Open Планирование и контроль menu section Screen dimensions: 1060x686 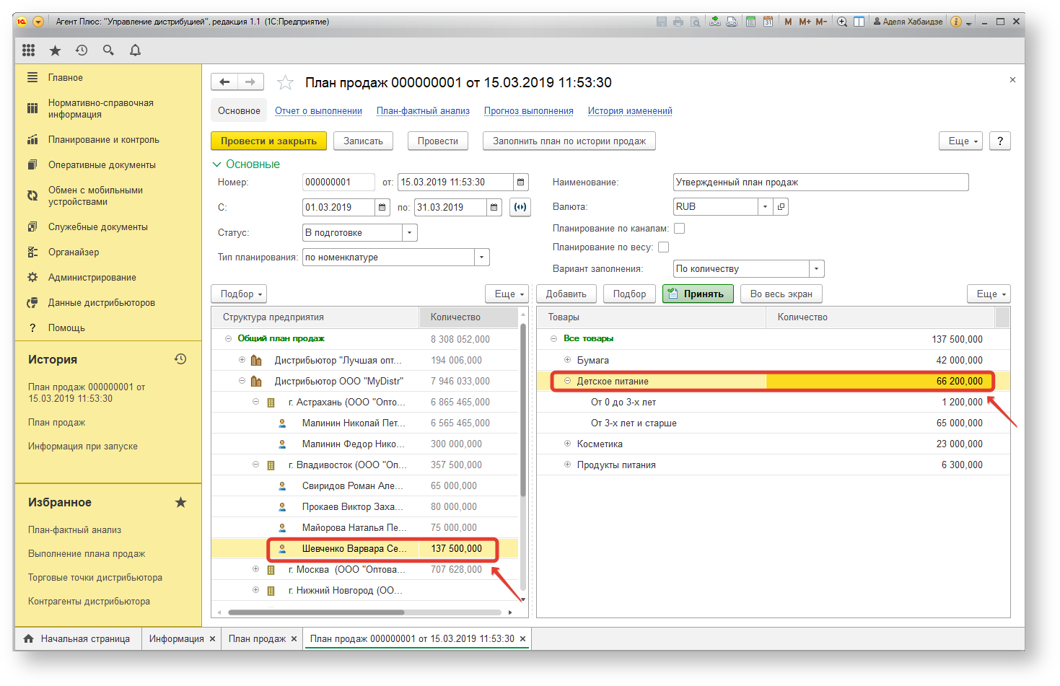pyautogui.click(x=103, y=140)
